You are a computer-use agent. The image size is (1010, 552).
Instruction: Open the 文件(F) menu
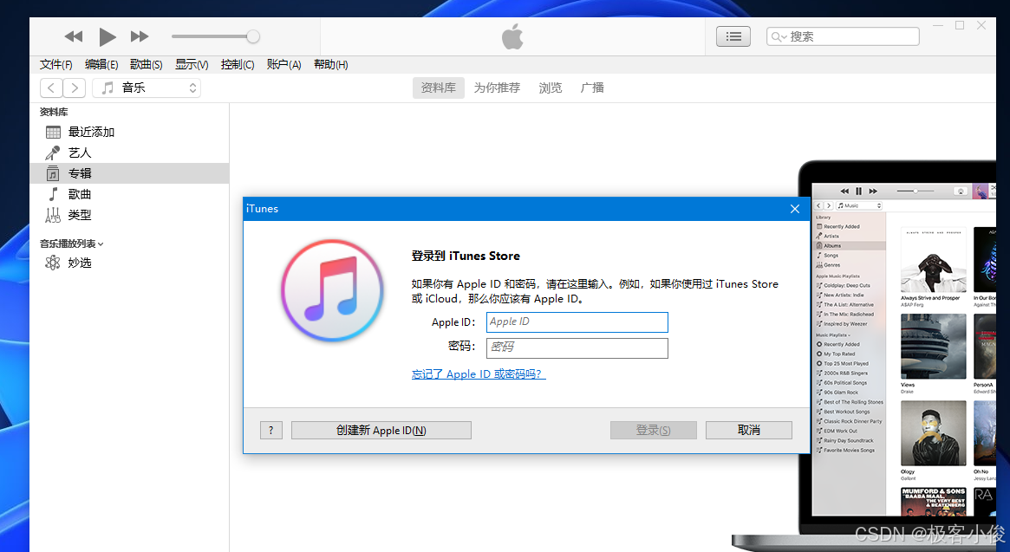[56, 64]
